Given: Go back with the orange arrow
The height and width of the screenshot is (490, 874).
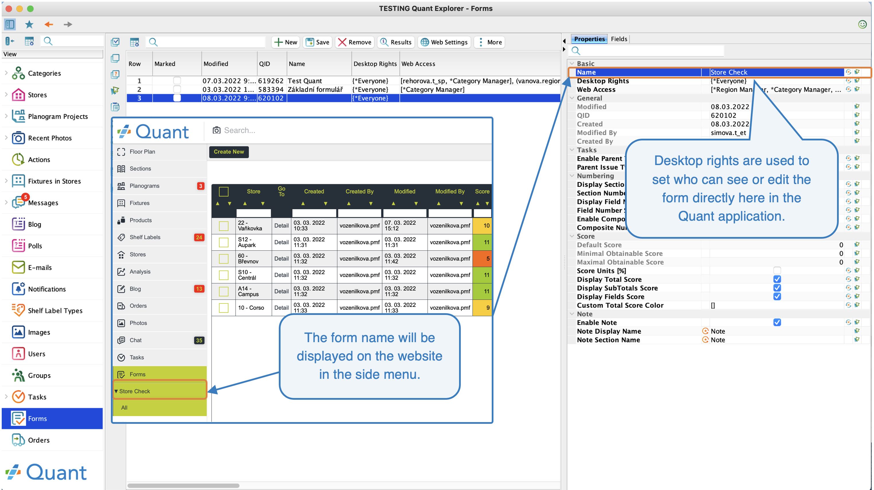Looking at the screenshot, I should [x=49, y=24].
